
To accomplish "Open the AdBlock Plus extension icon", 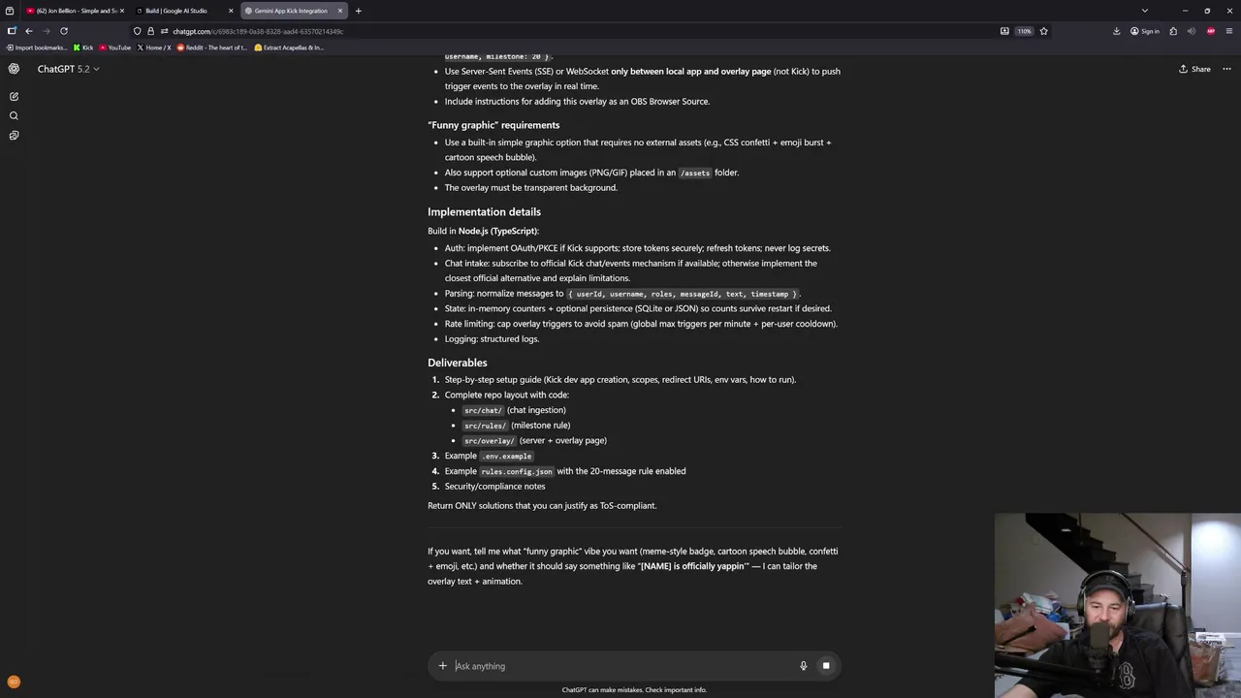I will click(x=1210, y=31).
